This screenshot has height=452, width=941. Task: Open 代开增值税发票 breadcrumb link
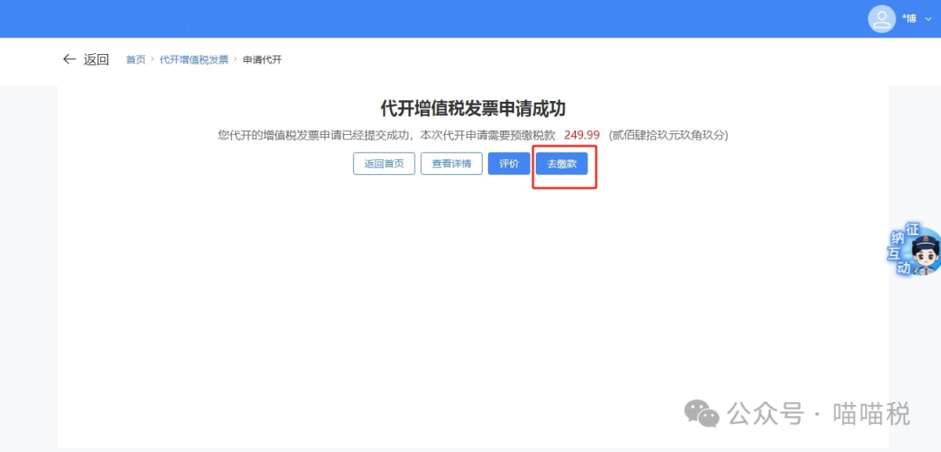coord(193,59)
